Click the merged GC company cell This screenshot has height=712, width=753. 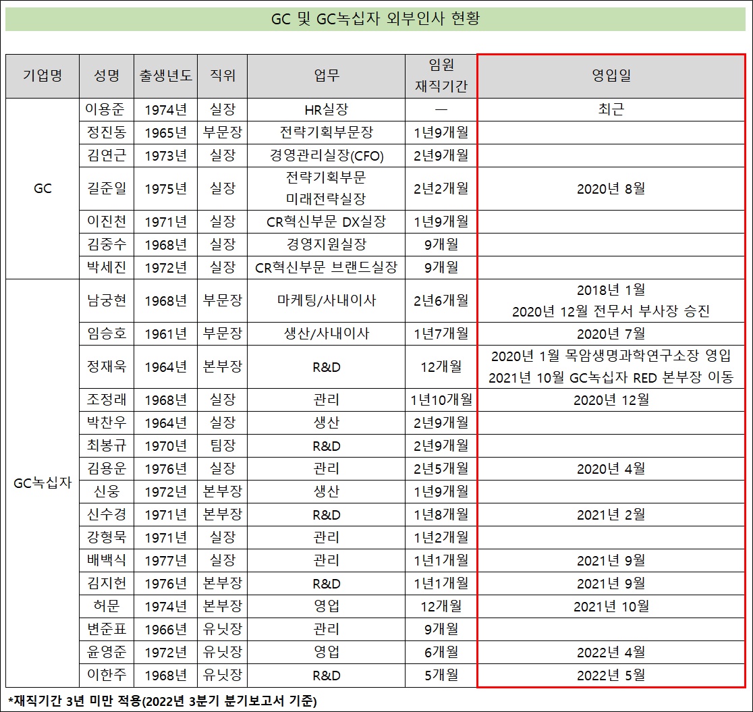tap(43, 188)
